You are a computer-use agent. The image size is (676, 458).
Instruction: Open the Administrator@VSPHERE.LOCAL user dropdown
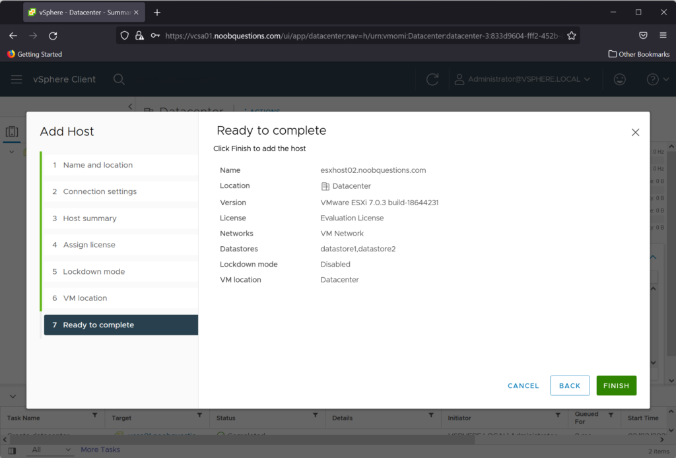523,79
